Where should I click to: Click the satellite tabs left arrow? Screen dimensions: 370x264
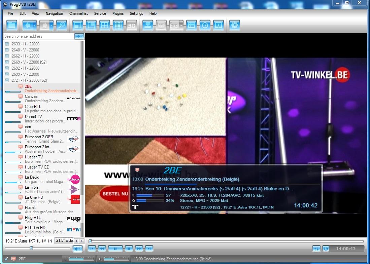76,241
